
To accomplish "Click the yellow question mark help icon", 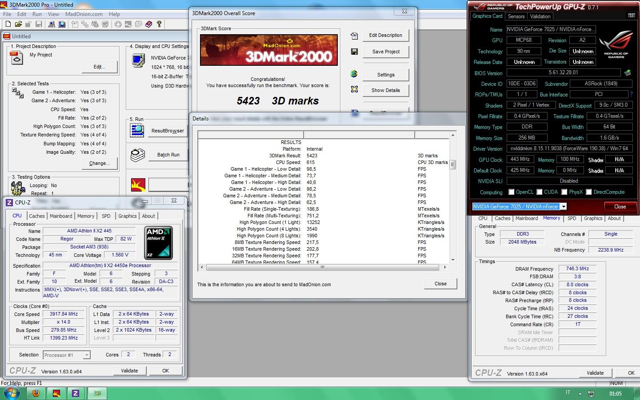I will (159, 24).
